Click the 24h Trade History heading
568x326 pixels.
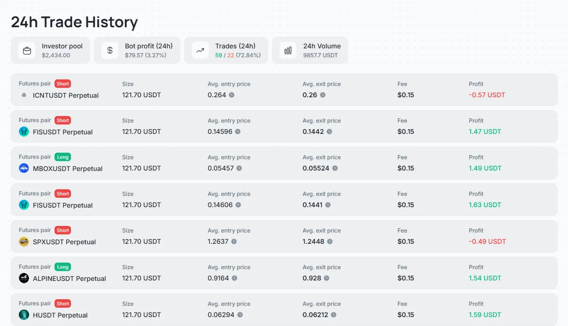point(74,22)
